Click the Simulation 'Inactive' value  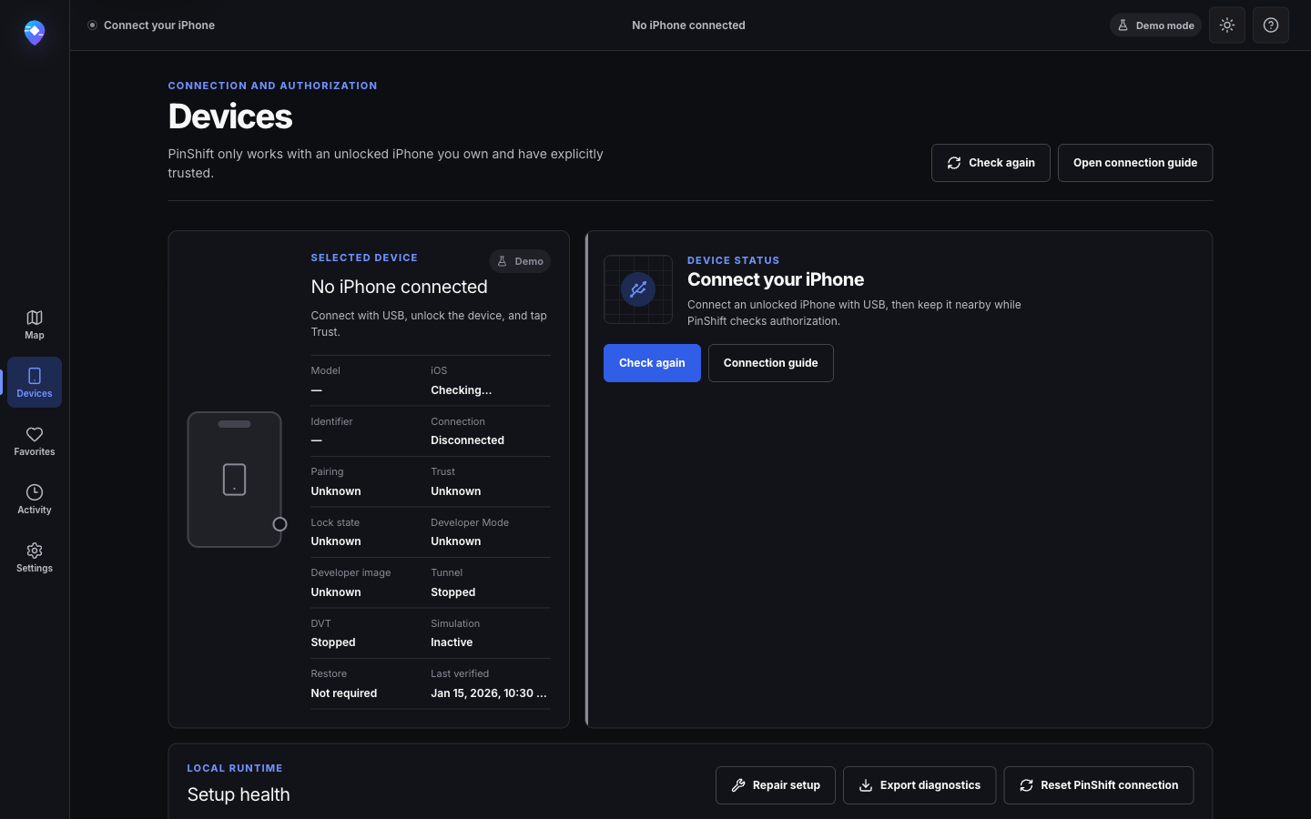coord(452,642)
